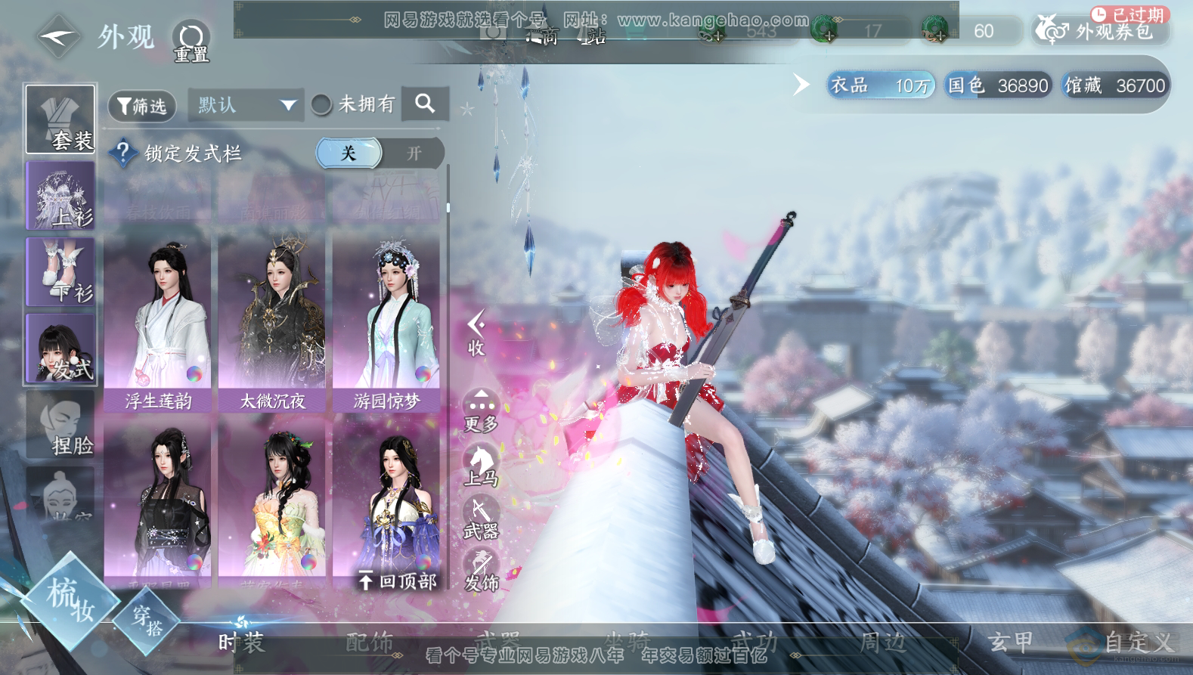Collapse the panel with the 收 arrow
Screen dimensions: 1193x675
[x=476, y=333]
